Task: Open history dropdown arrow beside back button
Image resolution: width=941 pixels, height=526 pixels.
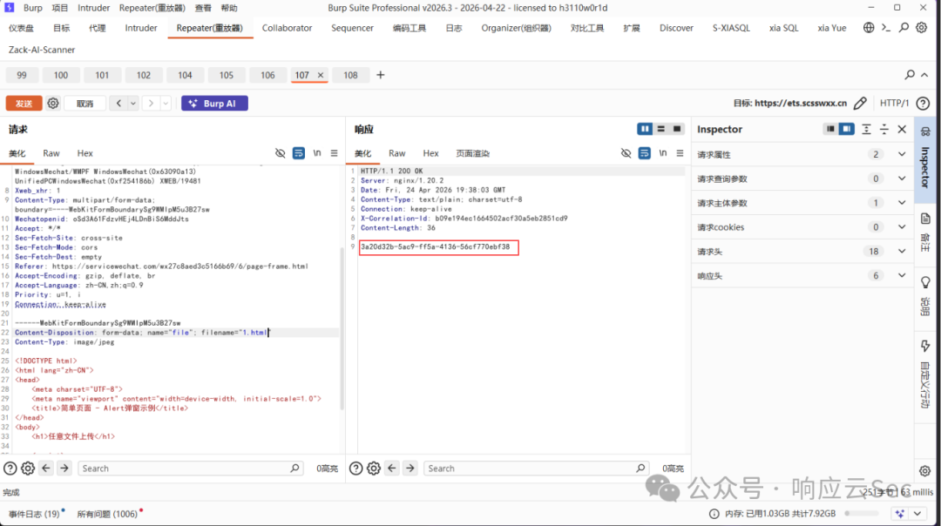Action: click(x=133, y=103)
